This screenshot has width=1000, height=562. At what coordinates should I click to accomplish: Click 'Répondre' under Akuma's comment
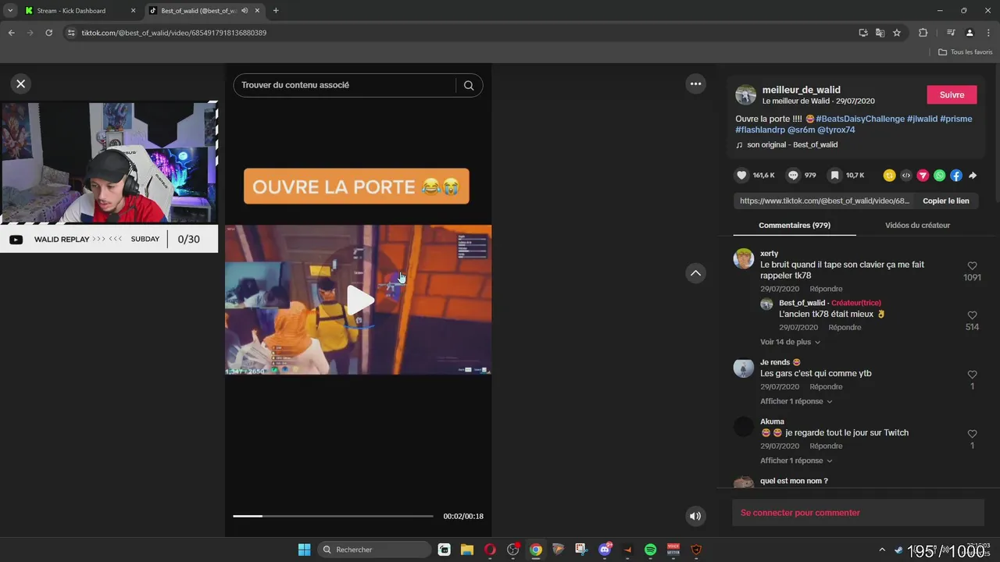tap(826, 446)
